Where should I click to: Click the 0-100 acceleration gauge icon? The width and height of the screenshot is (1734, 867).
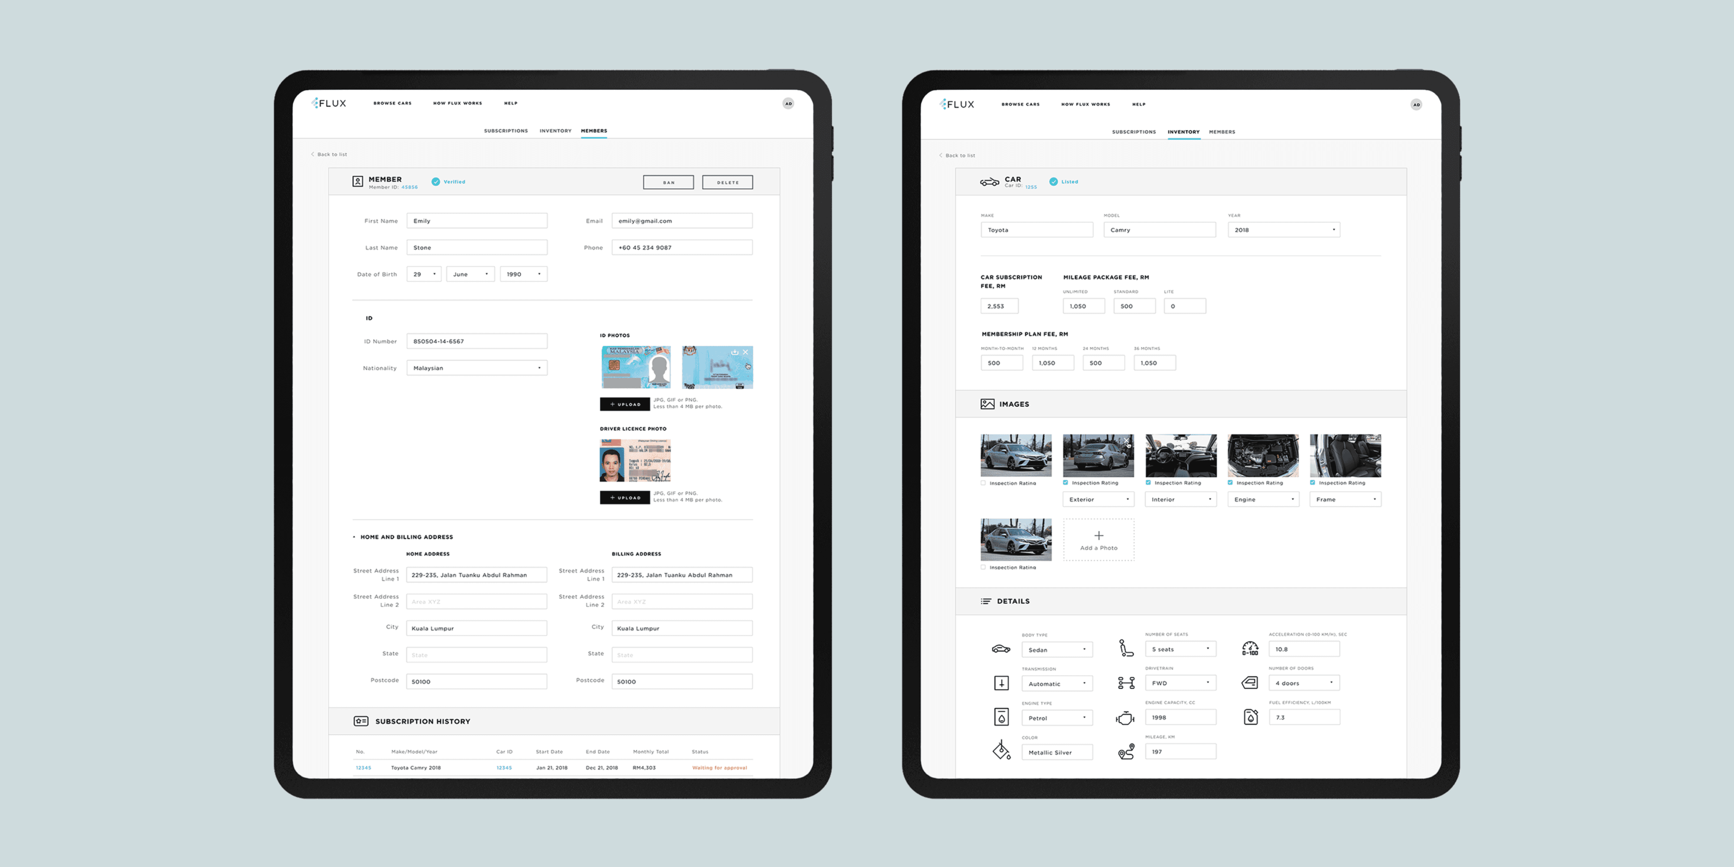(1250, 648)
